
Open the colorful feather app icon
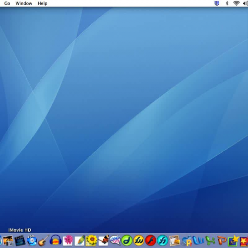(x=80, y=241)
